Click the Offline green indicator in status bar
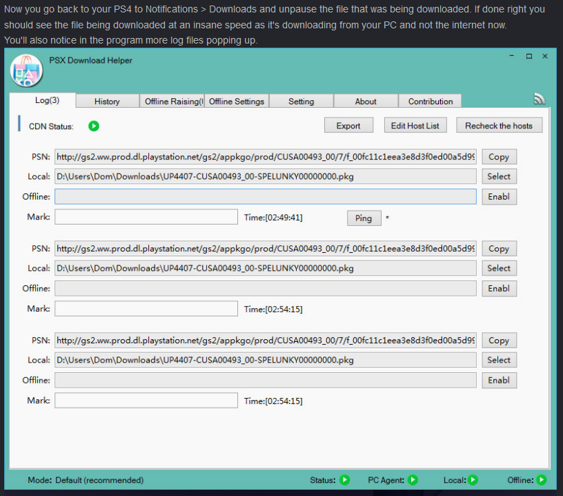 [541, 480]
